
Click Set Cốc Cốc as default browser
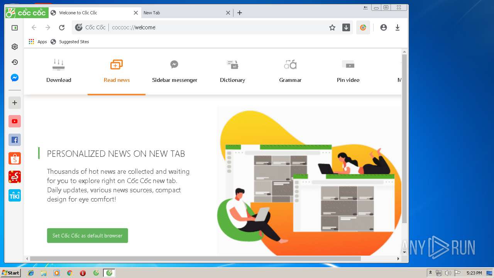[x=88, y=236]
